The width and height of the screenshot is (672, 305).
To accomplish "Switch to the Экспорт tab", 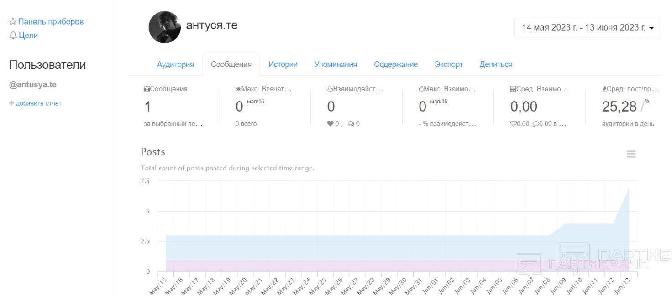I will tap(448, 65).
